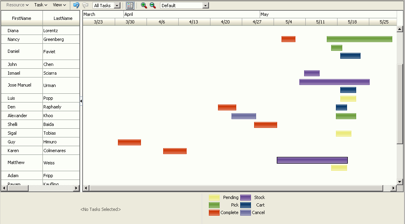Click the Undo toolbar icon
The image size is (405, 224).
(x=76, y=5)
